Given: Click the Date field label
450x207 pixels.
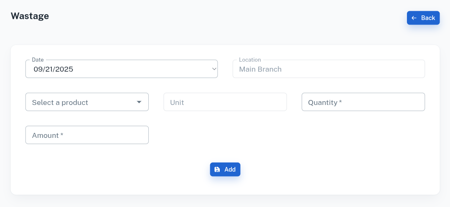Looking at the screenshot, I should pyautogui.click(x=38, y=60).
